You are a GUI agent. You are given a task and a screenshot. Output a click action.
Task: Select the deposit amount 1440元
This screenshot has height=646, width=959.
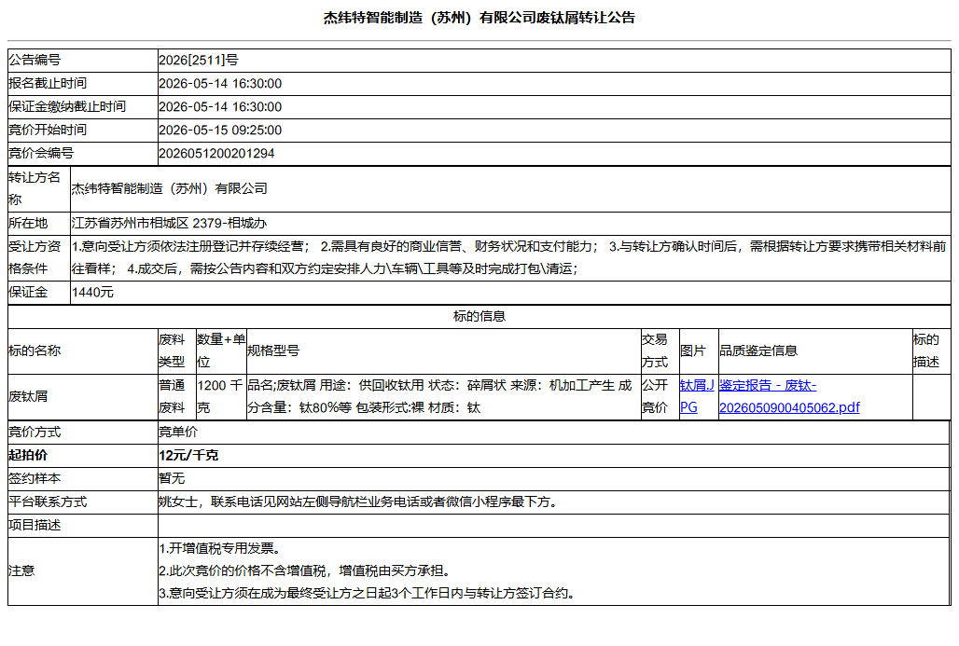(x=92, y=292)
